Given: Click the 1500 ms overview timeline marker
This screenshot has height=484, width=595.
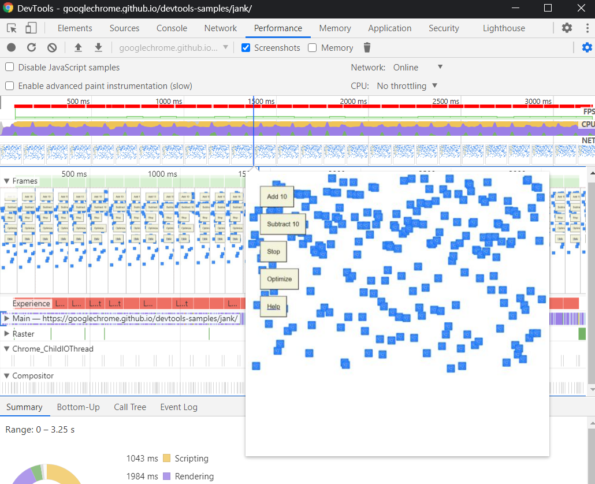Looking at the screenshot, I should tap(262, 101).
